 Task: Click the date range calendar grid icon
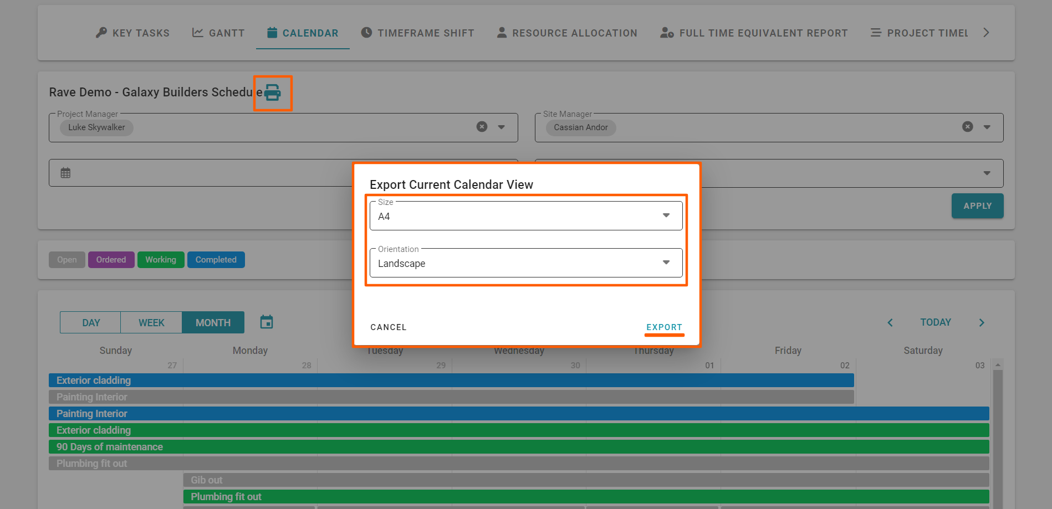[65, 173]
